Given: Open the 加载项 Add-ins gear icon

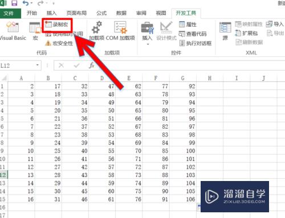Looking at the screenshot, I should pyautogui.click(x=97, y=31).
